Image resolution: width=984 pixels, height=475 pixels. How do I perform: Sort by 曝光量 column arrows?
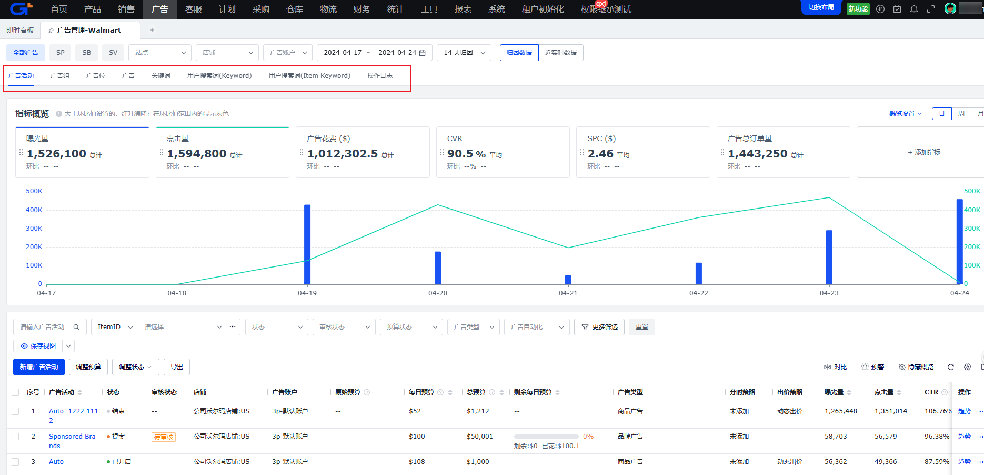point(849,392)
